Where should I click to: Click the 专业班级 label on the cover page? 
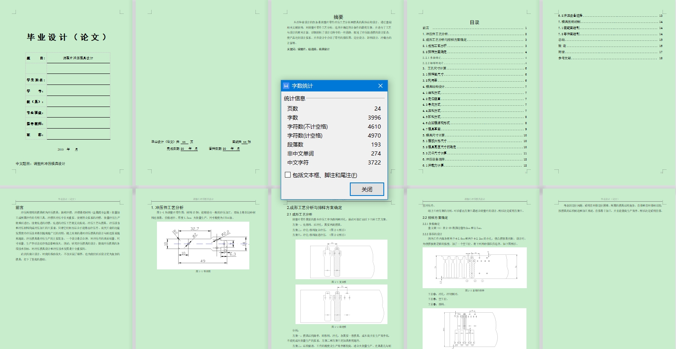(x=35, y=113)
